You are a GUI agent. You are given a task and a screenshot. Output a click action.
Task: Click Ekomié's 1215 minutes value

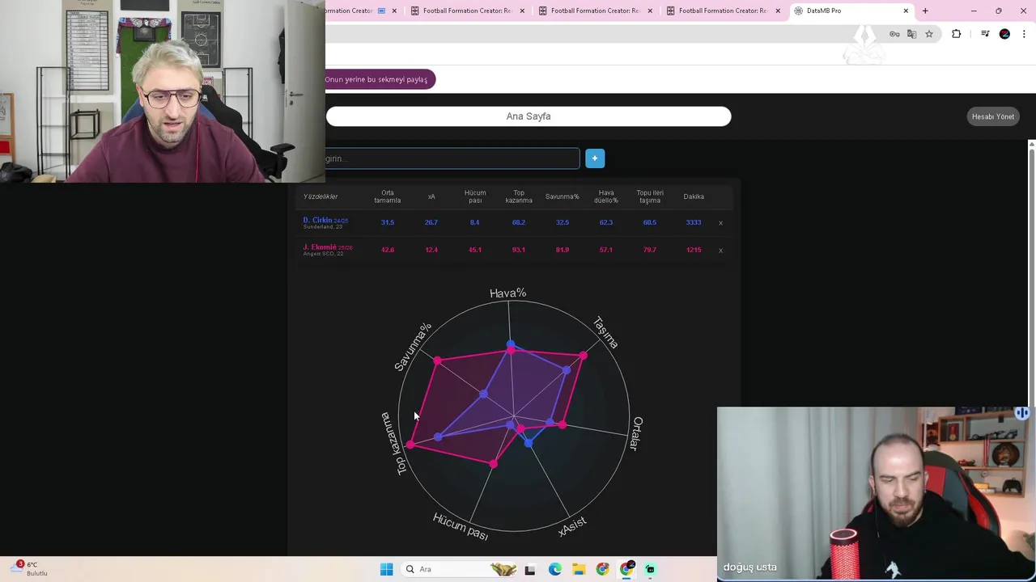pos(694,250)
